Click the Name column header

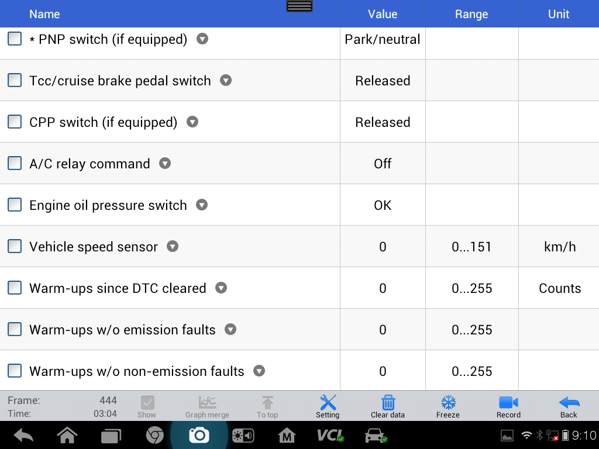(44, 14)
